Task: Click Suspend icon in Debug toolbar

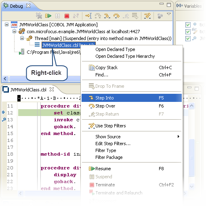Action: click(57, 16)
